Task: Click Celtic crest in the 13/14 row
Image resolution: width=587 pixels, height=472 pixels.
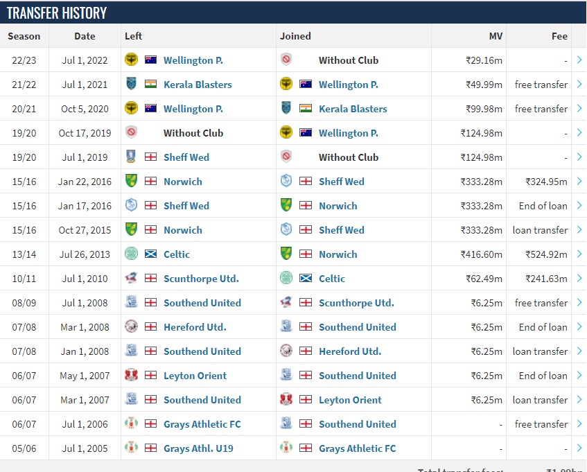Action: 131,254
